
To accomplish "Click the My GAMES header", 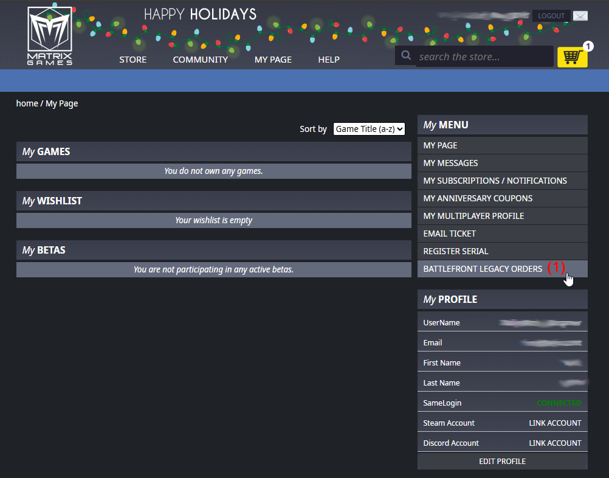I will coord(213,151).
